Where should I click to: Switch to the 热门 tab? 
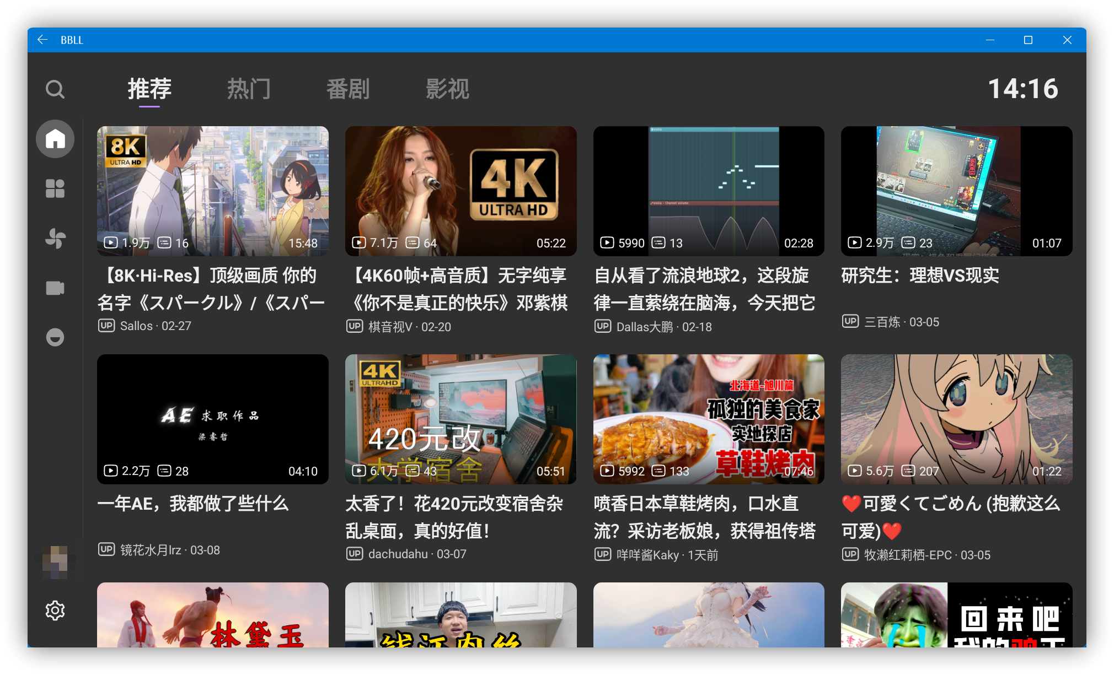pyautogui.click(x=248, y=89)
